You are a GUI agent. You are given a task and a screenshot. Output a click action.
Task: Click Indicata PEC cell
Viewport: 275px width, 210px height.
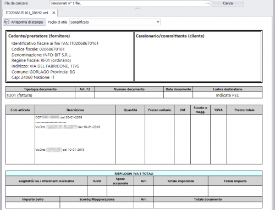[x=228, y=95]
